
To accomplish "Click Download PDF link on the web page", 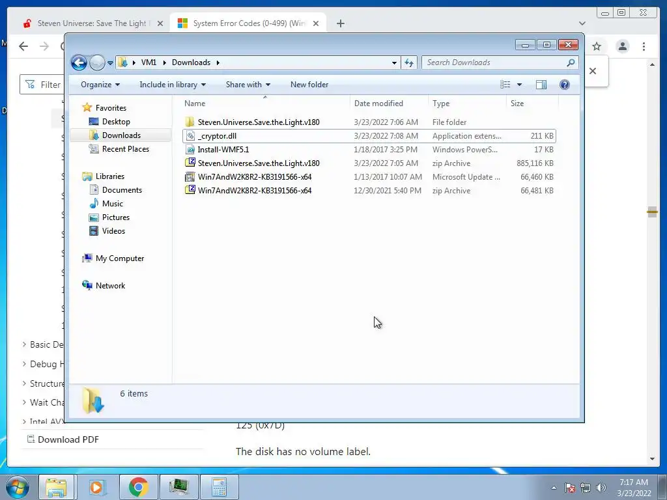I will pos(68,439).
